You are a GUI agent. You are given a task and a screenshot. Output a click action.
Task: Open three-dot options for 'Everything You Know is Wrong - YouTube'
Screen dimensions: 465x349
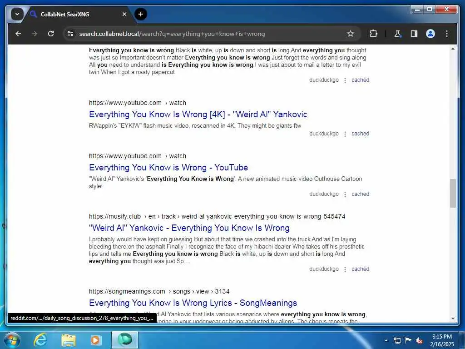tap(345, 194)
